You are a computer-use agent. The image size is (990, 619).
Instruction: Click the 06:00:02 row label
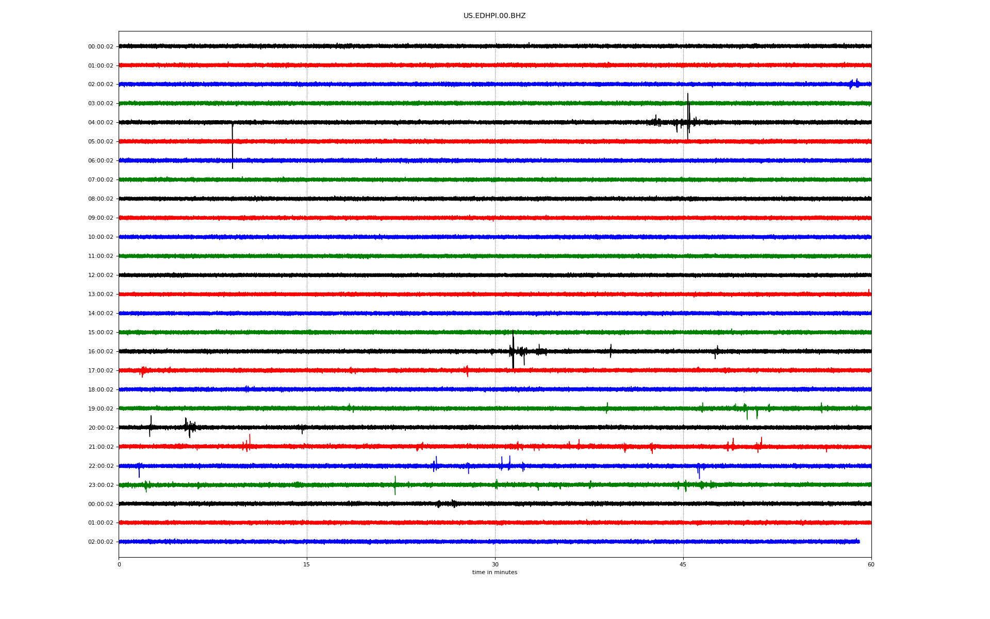click(x=101, y=161)
